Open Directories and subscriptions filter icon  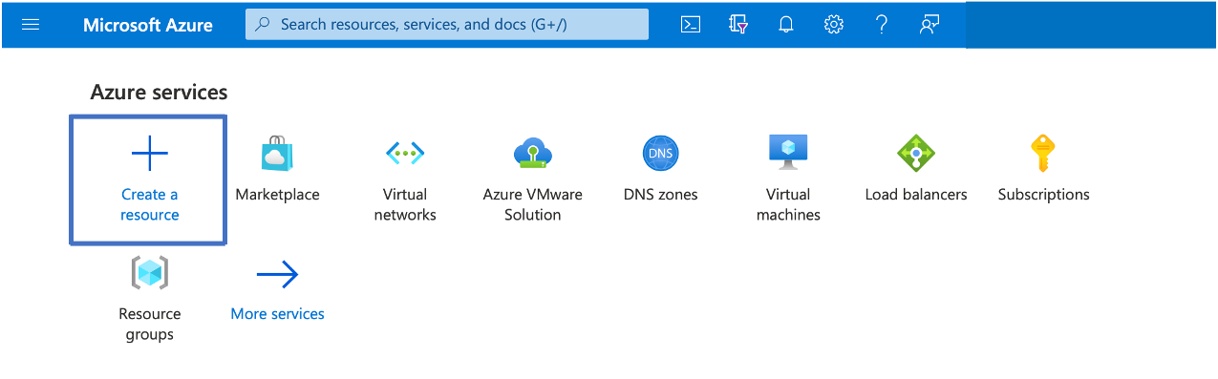[x=737, y=25]
